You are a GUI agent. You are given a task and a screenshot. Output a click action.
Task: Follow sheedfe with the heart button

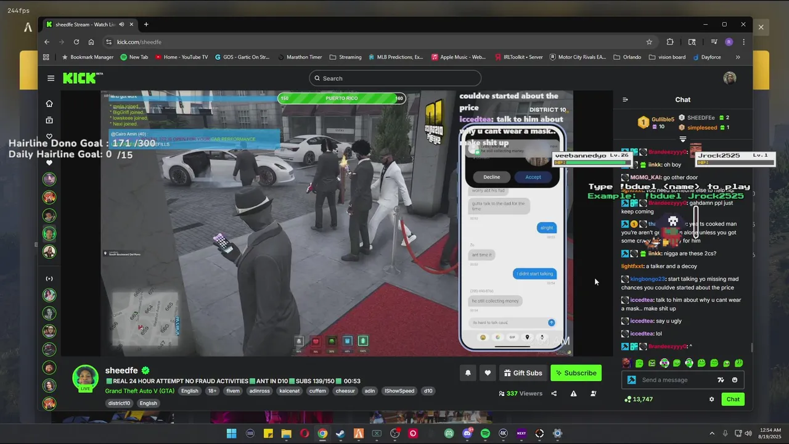pyautogui.click(x=488, y=373)
